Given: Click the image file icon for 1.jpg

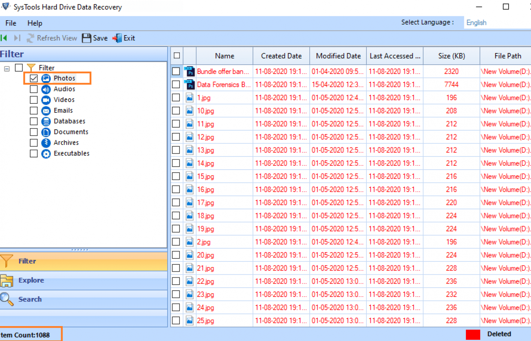Looking at the screenshot, I should (x=190, y=97).
